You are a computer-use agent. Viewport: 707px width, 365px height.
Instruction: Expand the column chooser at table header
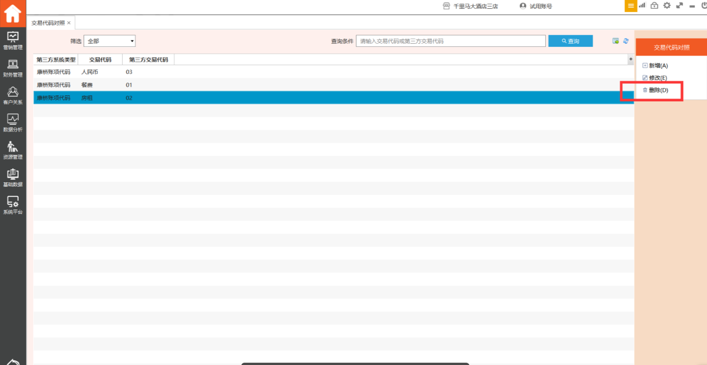(x=630, y=59)
